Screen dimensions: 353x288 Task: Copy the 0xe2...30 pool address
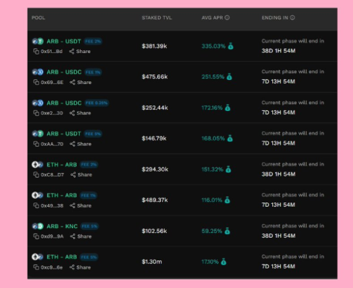[36, 113]
